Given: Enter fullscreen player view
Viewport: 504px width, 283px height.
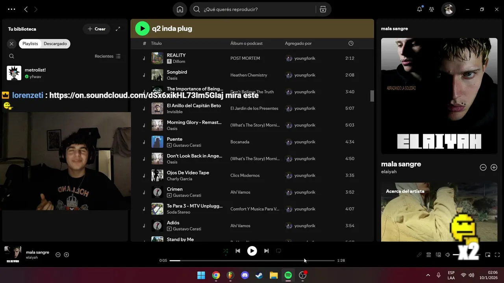Looking at the screenshot, I should pos(497,255).
